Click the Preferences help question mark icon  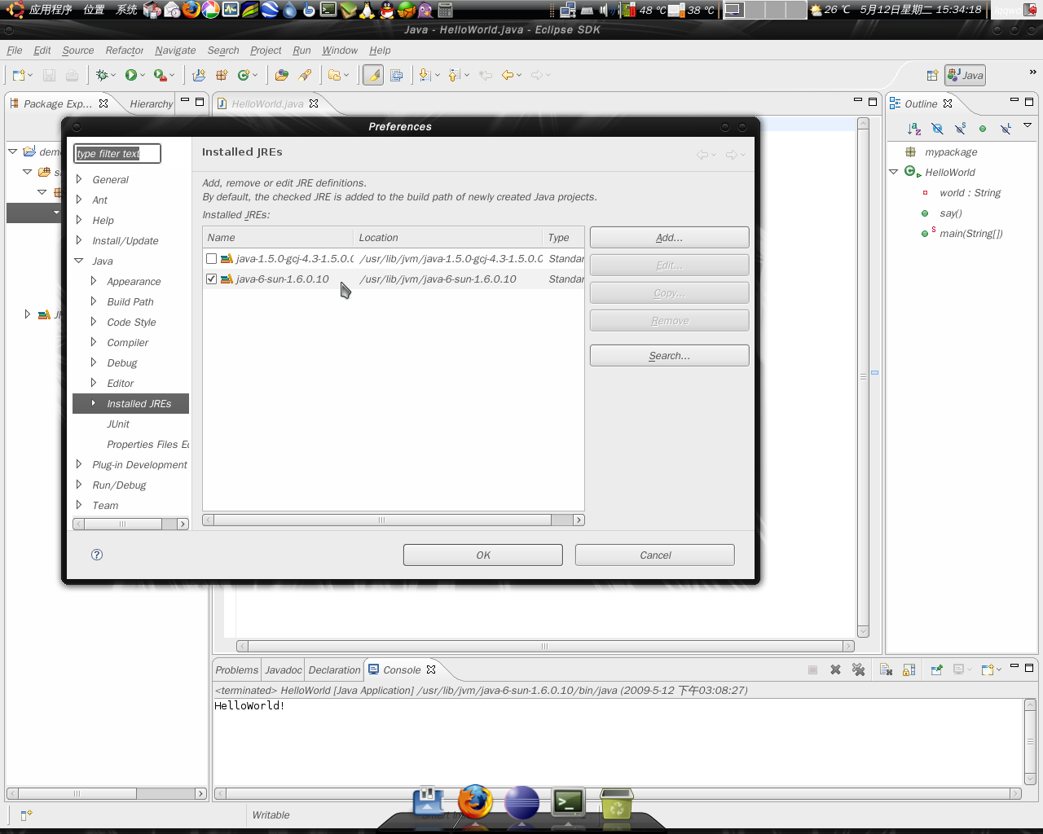tap(97, 555)
